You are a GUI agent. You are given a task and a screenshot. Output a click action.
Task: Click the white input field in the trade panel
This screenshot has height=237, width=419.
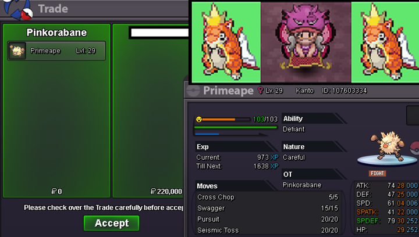coord(159,33)
